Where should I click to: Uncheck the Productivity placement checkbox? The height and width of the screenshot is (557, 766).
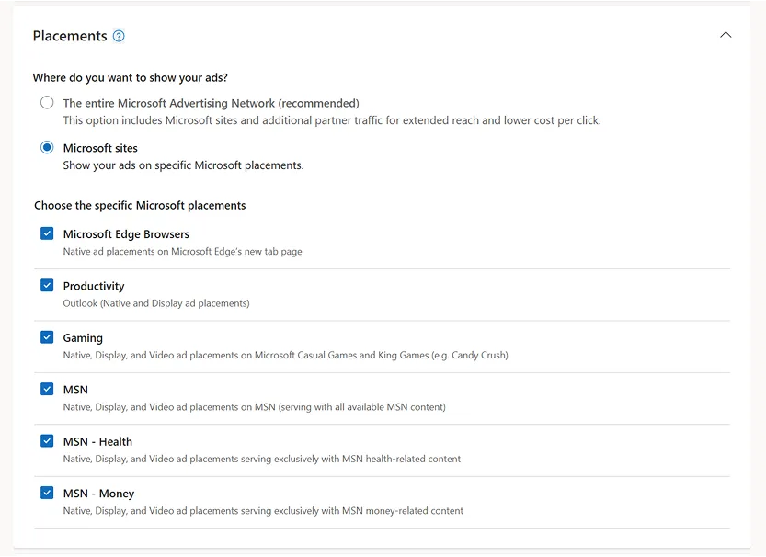tap(47, 285)
